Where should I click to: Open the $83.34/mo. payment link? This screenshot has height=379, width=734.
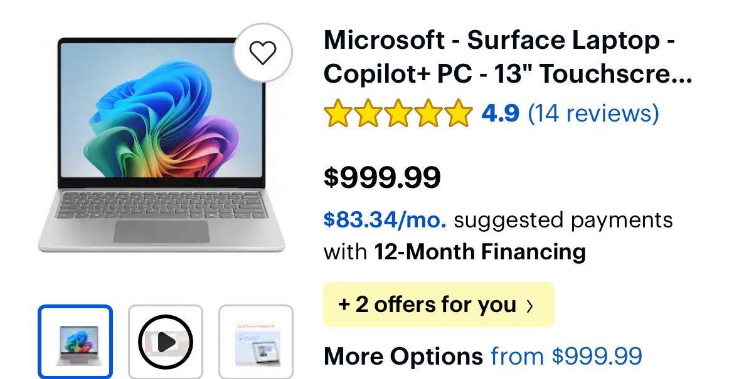point(385,220)
